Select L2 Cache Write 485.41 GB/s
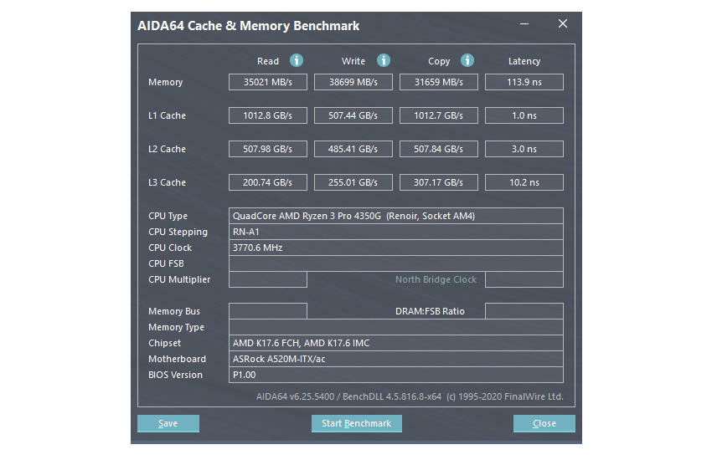 pyautogui.click(x=353, y=149)
